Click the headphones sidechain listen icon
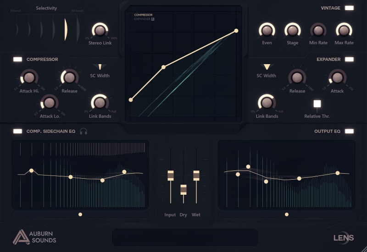Image resolution: width=367 pixels, height=252 pixels. click(83, 131)
